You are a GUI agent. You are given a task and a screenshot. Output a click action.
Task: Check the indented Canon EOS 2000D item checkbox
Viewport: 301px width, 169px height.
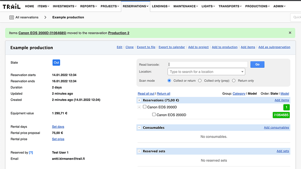(x=154, y=115)
